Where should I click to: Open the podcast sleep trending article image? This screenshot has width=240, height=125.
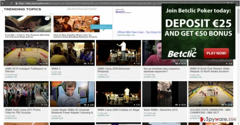pyautogui.click(x=28, y=24)
